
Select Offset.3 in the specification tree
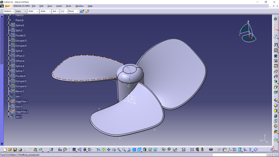click(20, 56)
